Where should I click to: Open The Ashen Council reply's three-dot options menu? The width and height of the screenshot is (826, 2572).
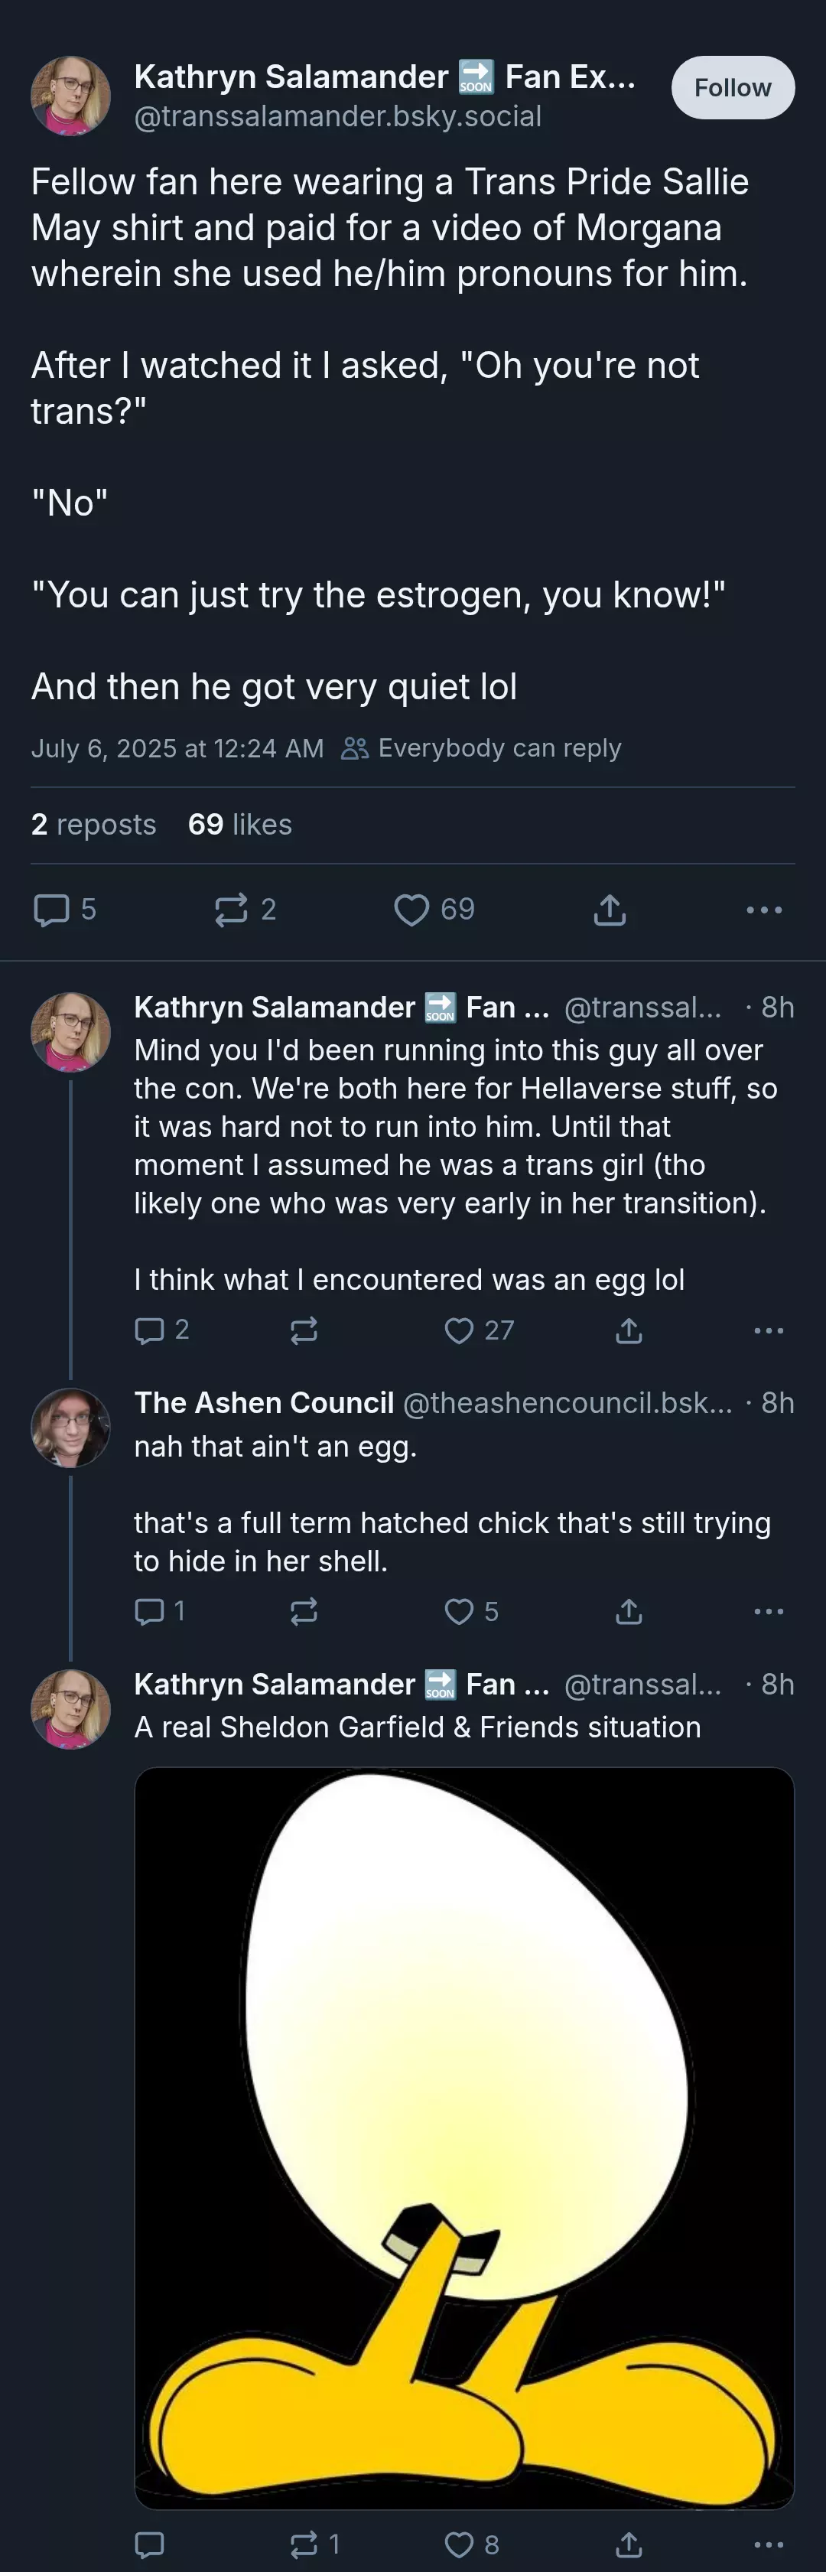768,1611
